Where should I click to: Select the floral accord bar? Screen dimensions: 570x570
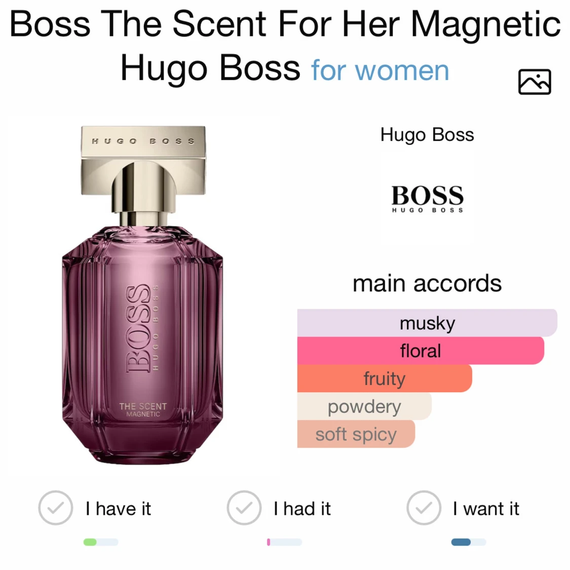(421, 351)
